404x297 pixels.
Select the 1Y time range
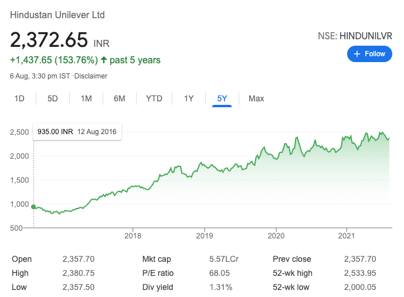[189, 98]
